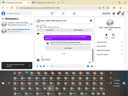Click the voice clip microphone icon
Screen dimensions: 128x96
click(37, 66)
